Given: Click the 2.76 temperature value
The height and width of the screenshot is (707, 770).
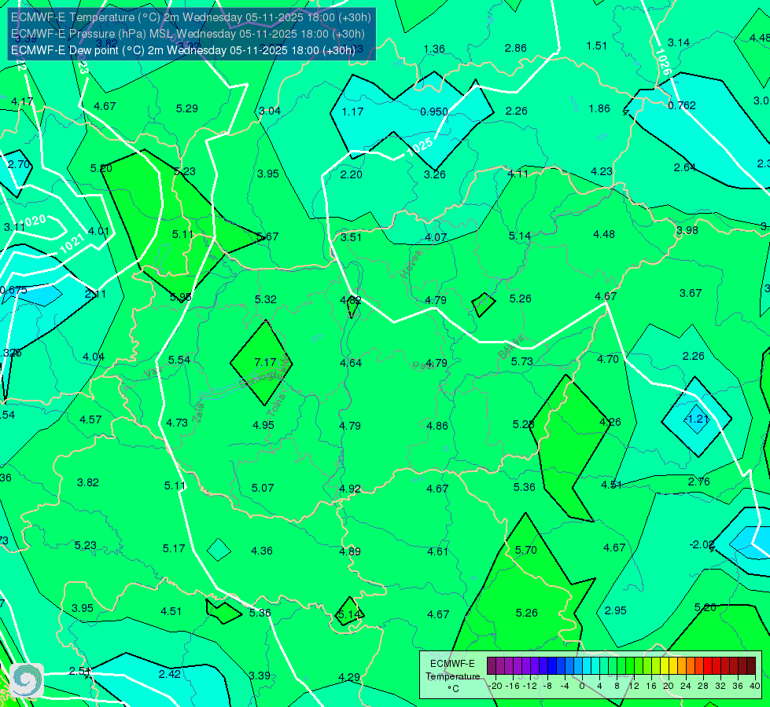Looking at the screenshot, I should (x=698, y=482).
